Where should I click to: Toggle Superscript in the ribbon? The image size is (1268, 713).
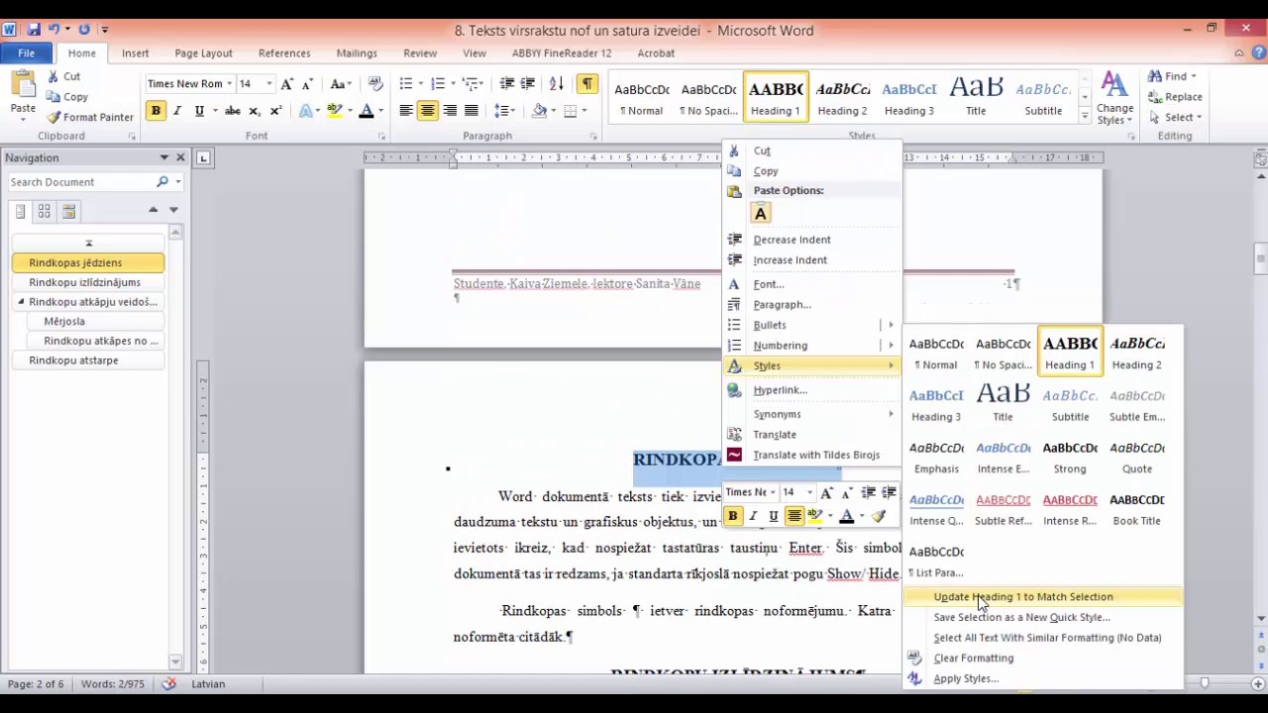pyautogui.click(x=275, y=111)
